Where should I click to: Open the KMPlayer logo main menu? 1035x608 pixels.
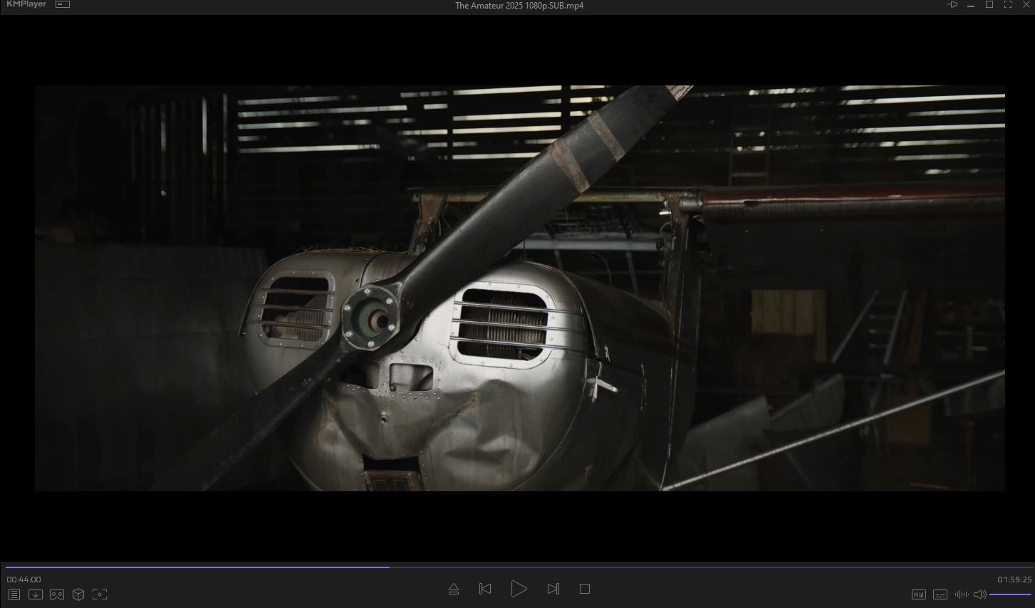pyautogui.click(x=26, y=5)
